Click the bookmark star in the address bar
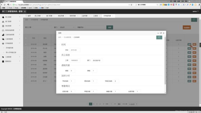This screenshot has height=113, width=201. pyautogui.click(x=131, y=5)
